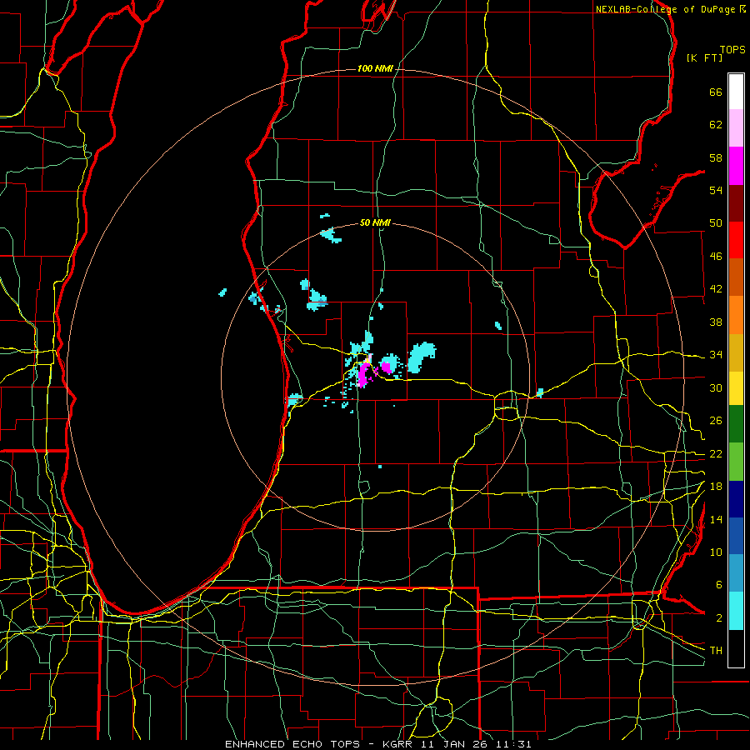This screenshot has height=750, width=750.
Task: Select the yellow legend swatch
Action: pos(736,387)
